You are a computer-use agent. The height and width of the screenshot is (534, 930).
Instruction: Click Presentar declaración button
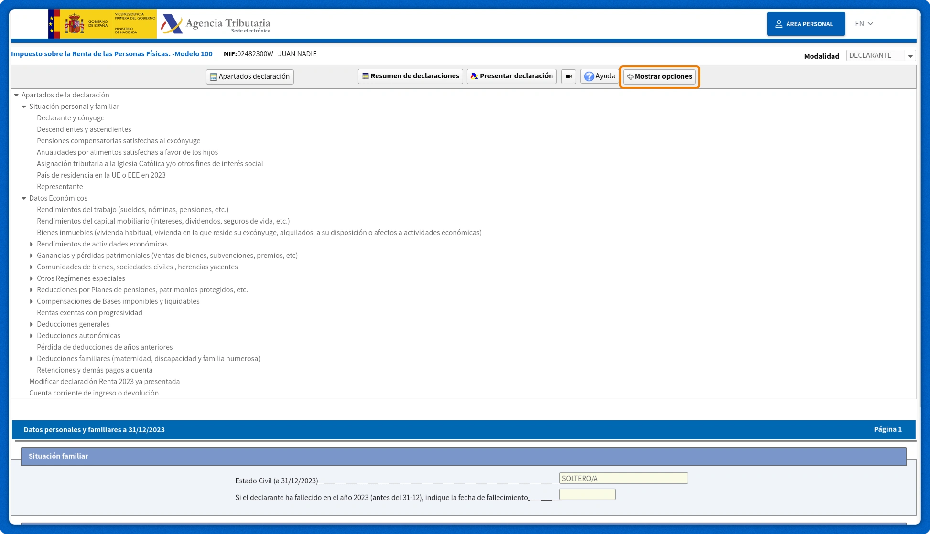pyautogui.click(x=511, y=76)
